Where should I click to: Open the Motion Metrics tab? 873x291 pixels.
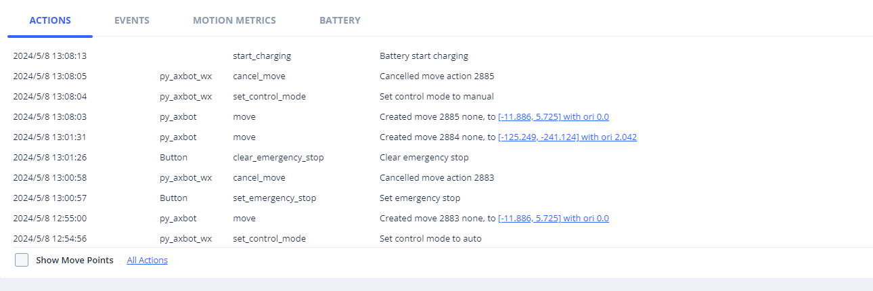(234, 20)
